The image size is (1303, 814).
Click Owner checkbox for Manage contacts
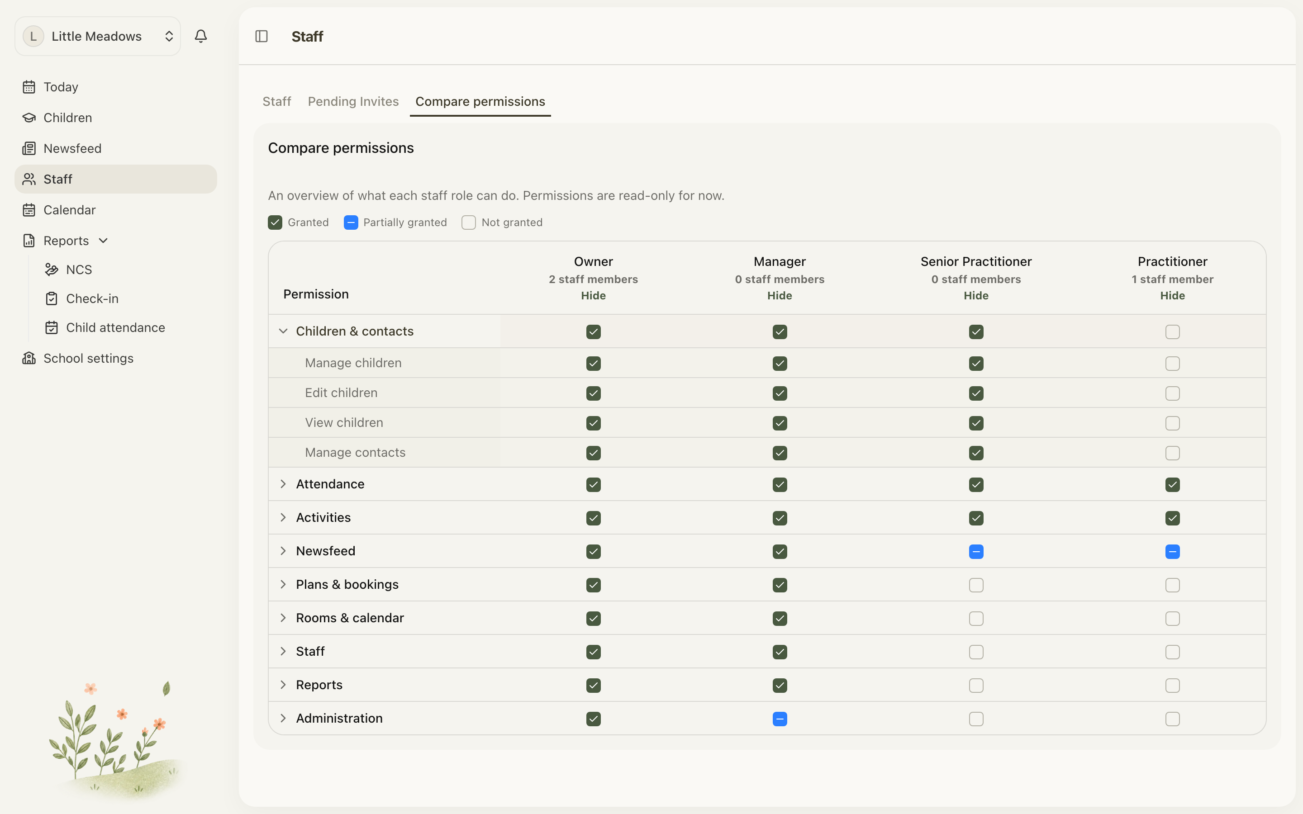[593, 453]
